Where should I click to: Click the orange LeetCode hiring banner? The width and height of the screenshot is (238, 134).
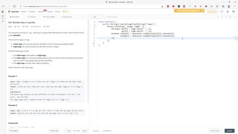point(189,11)
